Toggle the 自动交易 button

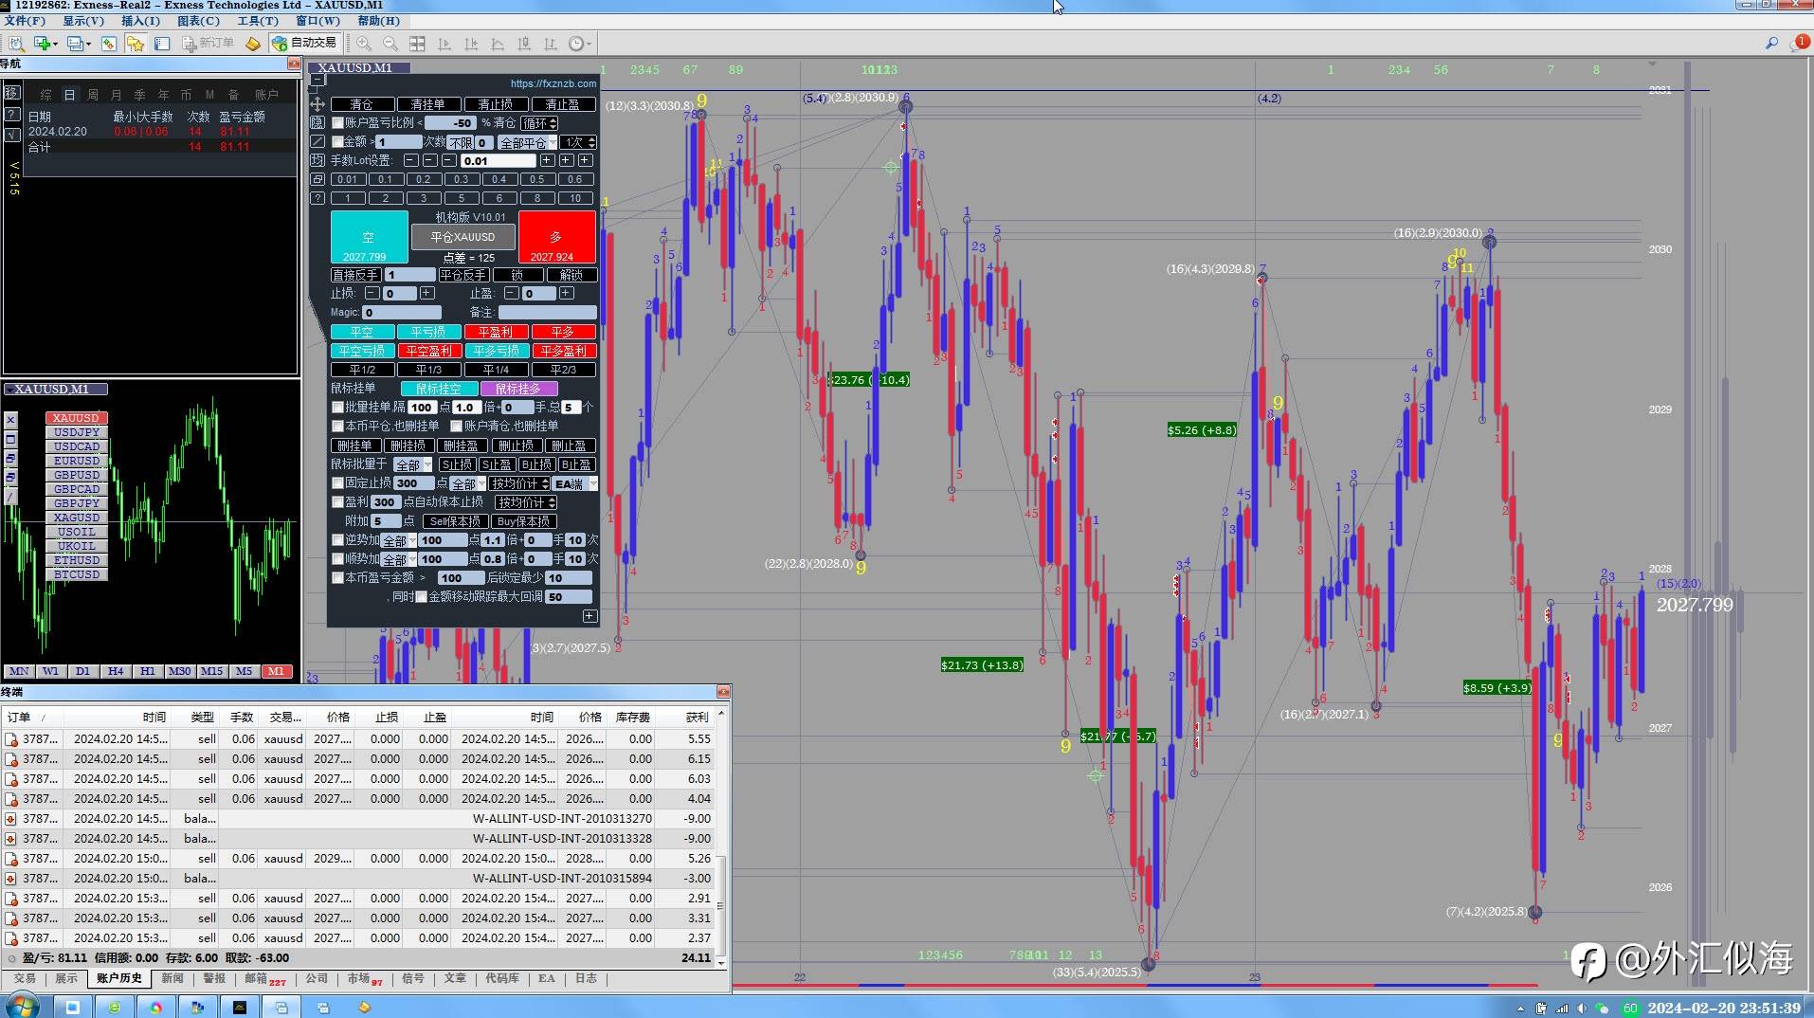[x=304, y=43]
